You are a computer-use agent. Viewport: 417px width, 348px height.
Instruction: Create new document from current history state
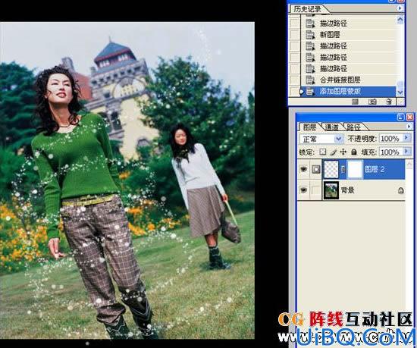(x=355, y=102)
